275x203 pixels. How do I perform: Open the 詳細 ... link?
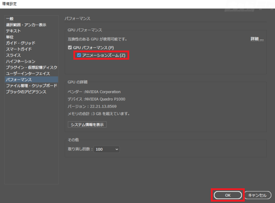tap(257, 39)
